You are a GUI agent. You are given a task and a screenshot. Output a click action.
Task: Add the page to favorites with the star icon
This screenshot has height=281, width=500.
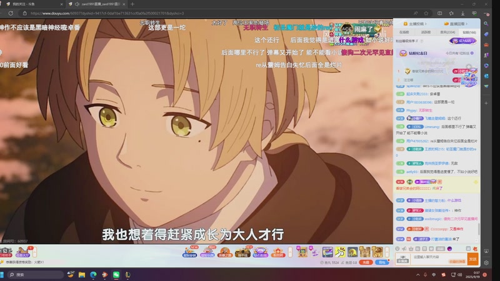coord(426,13)
